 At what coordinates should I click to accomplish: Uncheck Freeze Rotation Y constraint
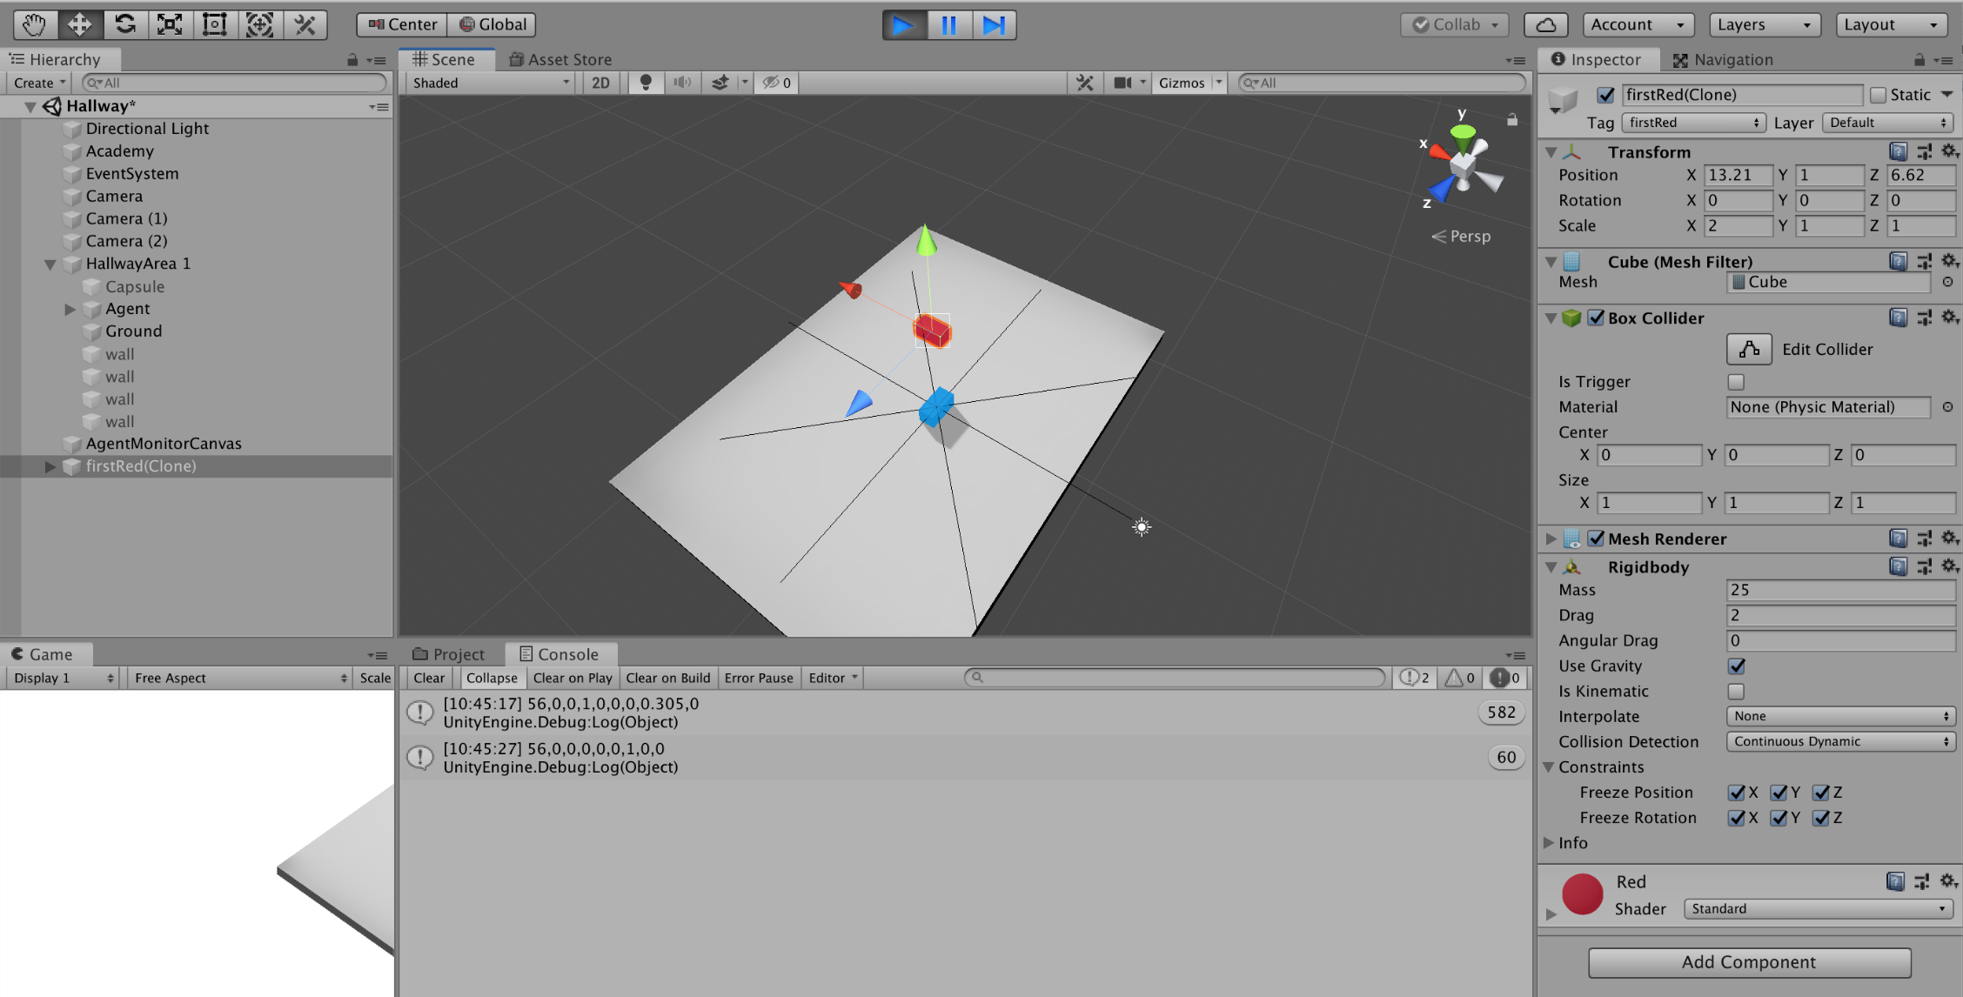[1779, 818]
